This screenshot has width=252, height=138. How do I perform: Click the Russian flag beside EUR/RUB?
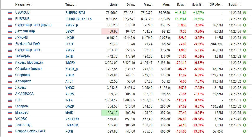click(10, 19)
